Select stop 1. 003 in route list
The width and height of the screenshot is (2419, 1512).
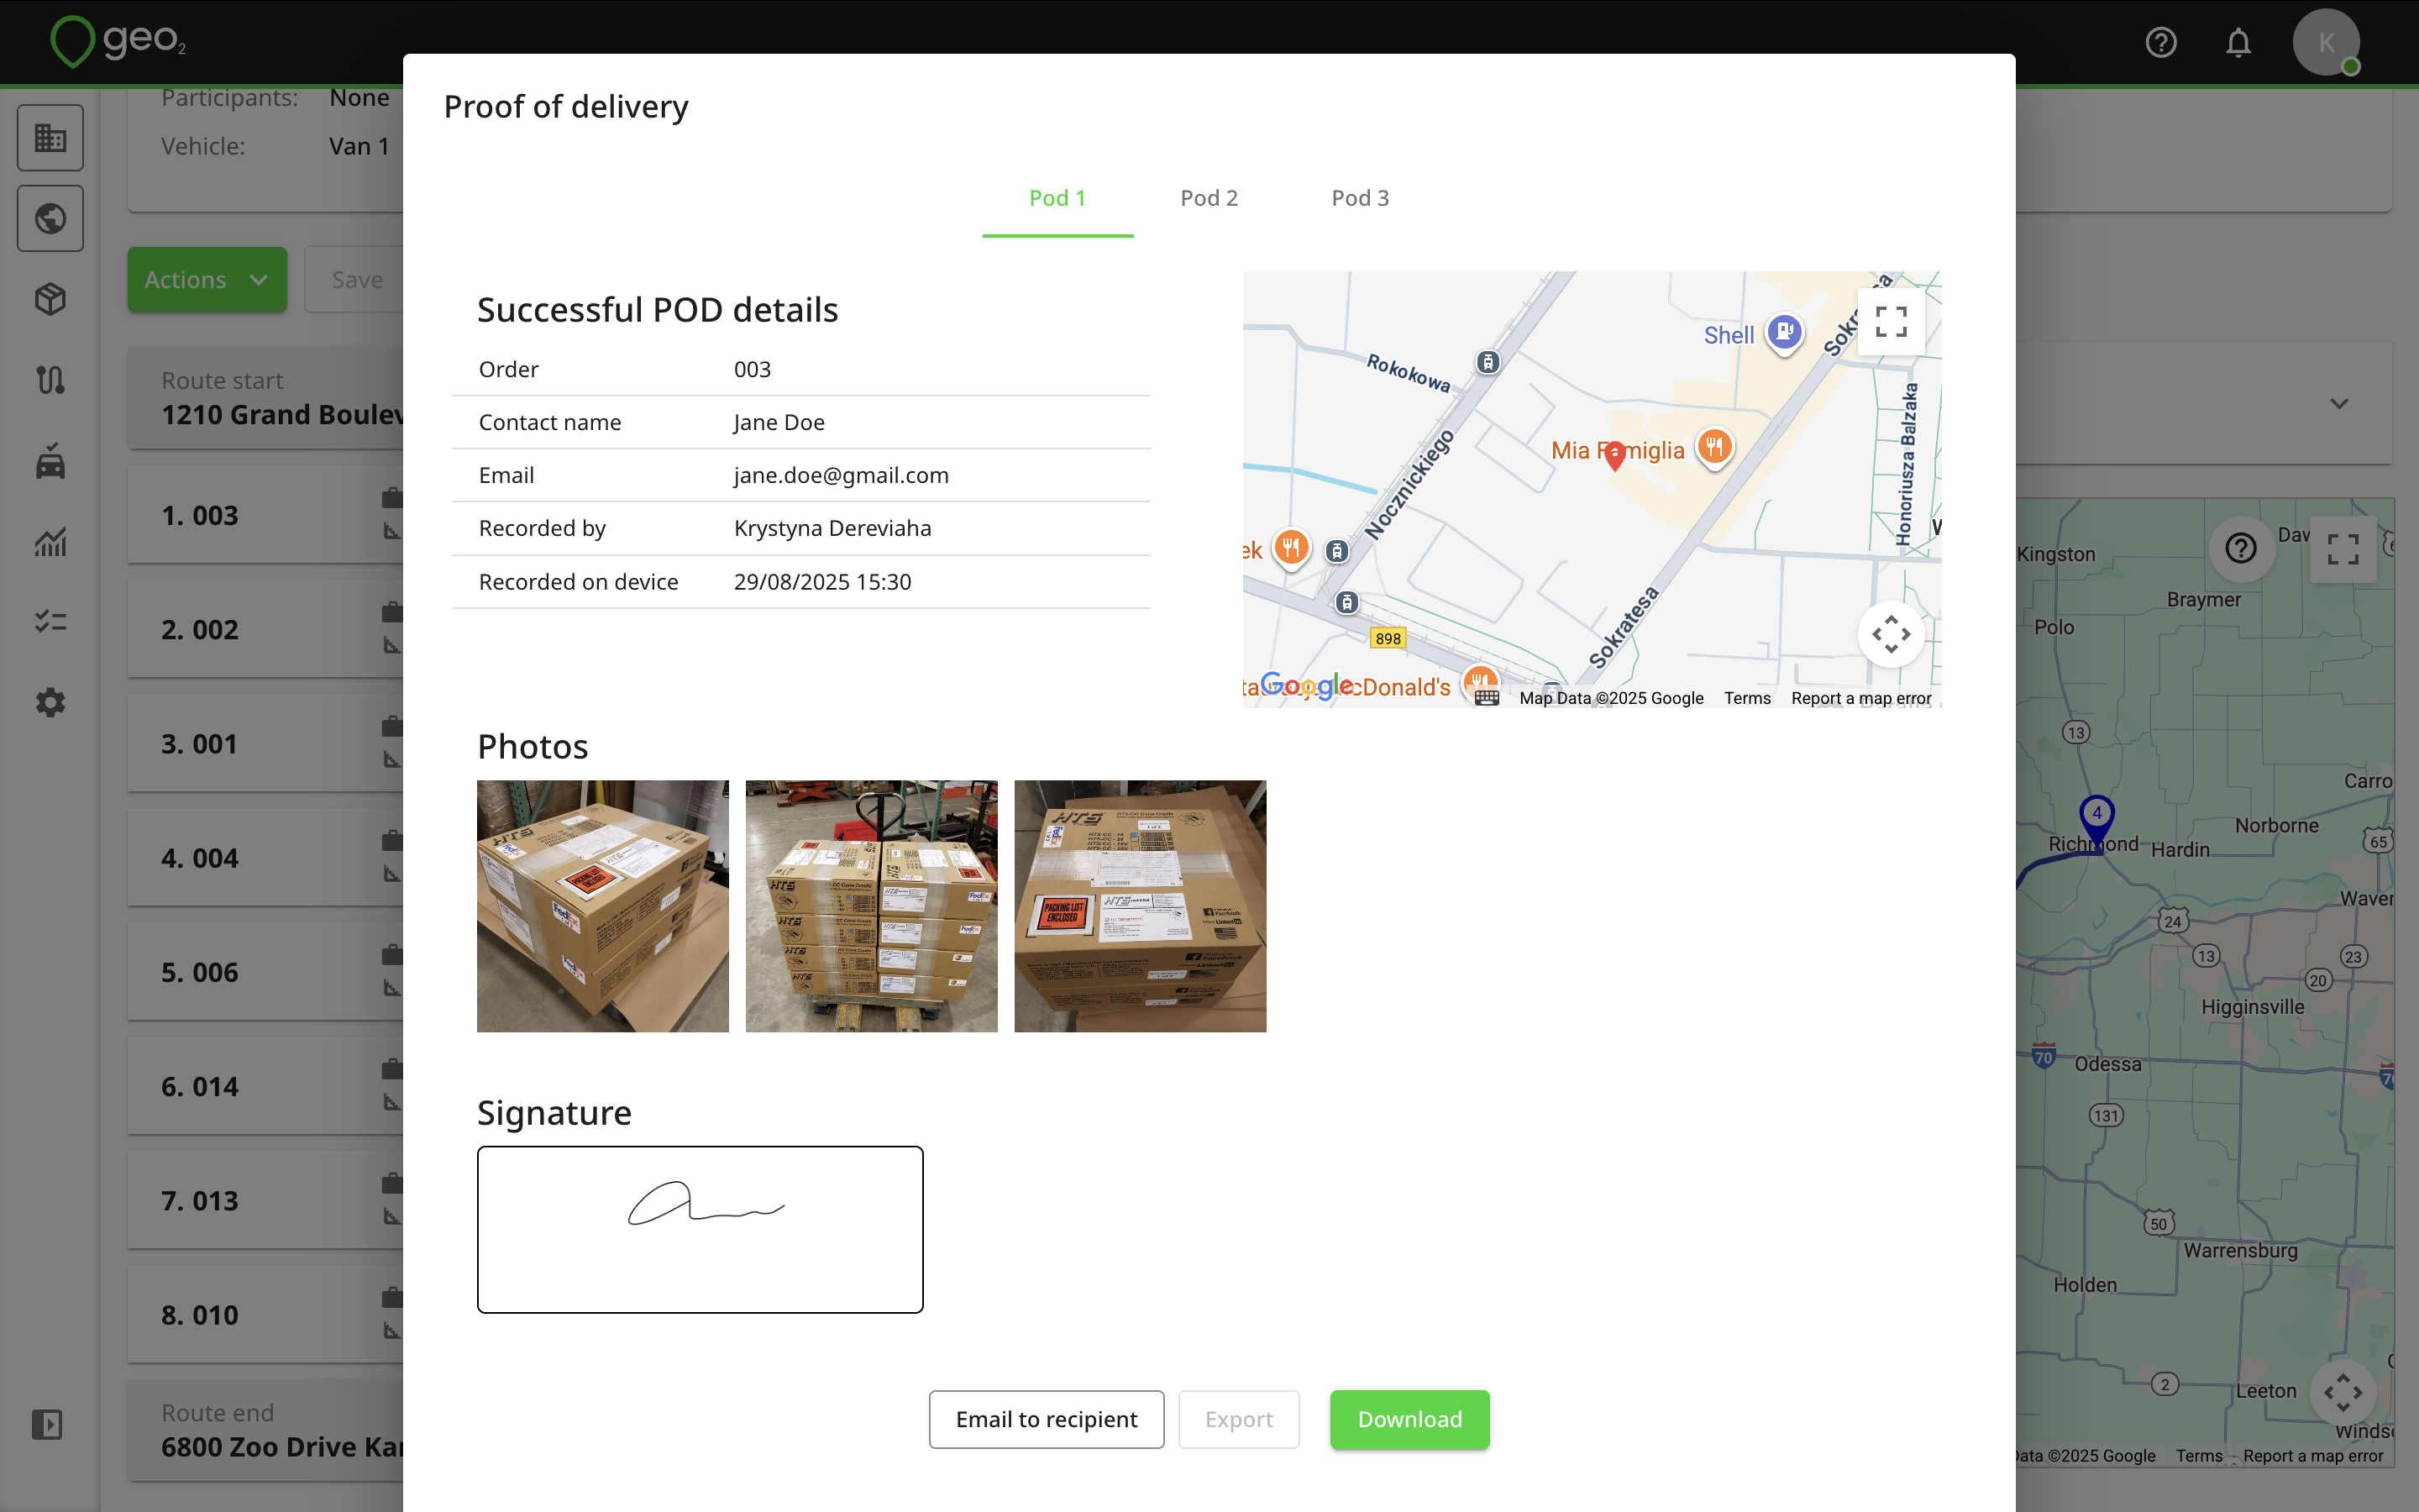click(x=266, y=515)
